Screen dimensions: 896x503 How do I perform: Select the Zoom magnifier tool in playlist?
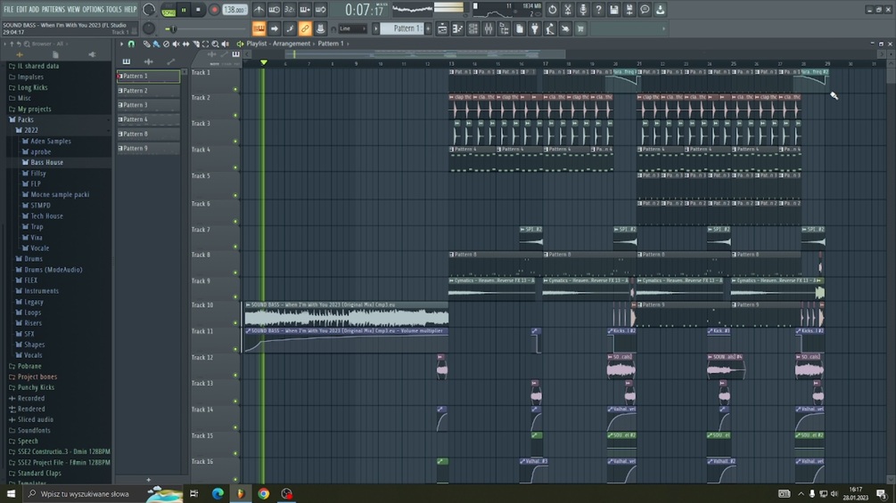pyautogui.click(x=216, y=44)
